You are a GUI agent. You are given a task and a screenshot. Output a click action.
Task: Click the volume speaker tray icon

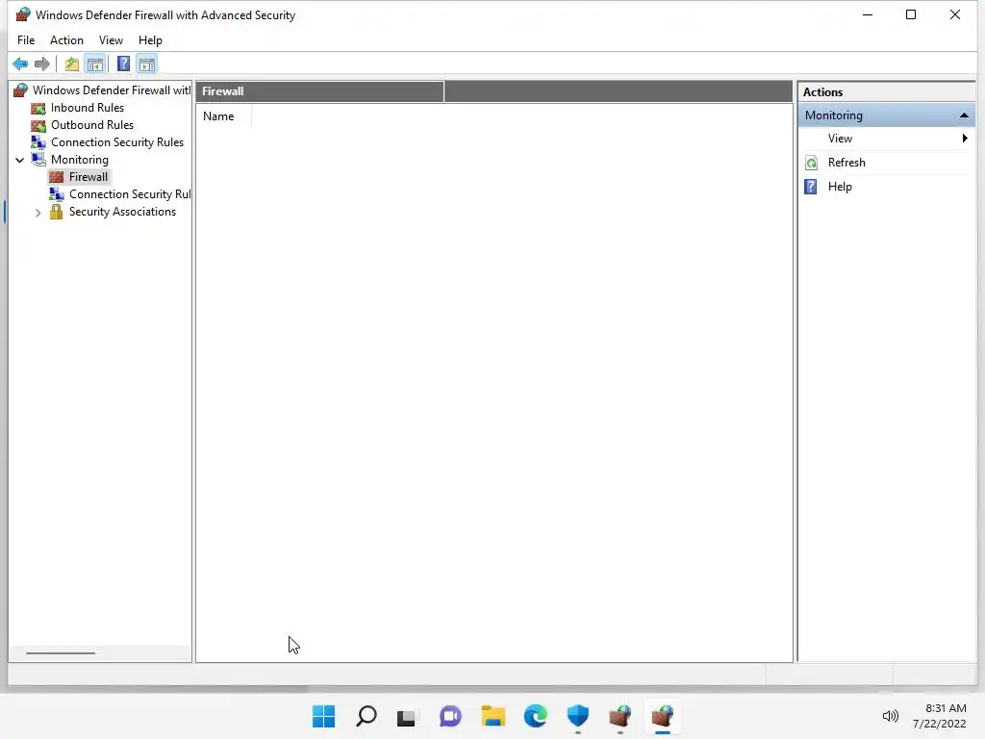[x=890, y=716]
